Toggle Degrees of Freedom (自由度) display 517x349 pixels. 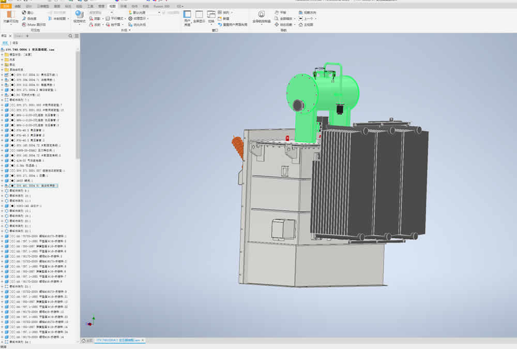tap(29, 19)
